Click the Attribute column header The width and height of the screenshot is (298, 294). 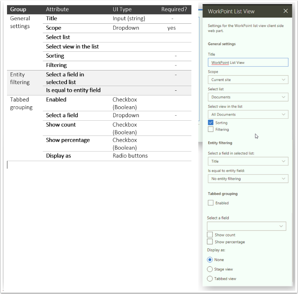click(x=57, y=9)
